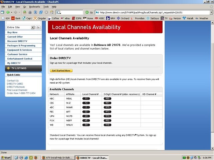Image resolution: width=214 pixels, height=160 pixels.
Task: Click the WBAL affiliate cell
Action: tap(72, 99)
